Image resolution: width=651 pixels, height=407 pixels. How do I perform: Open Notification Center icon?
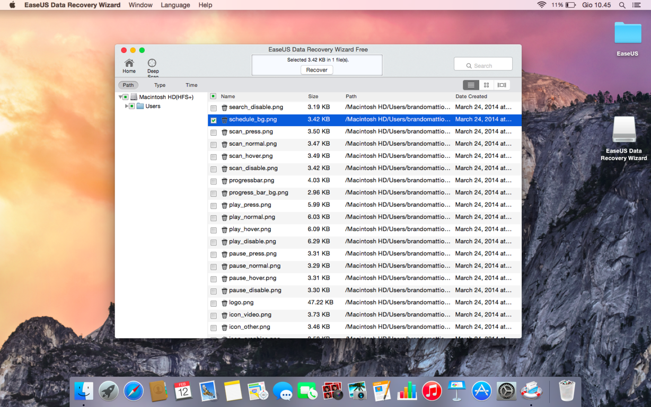(637, 5)
